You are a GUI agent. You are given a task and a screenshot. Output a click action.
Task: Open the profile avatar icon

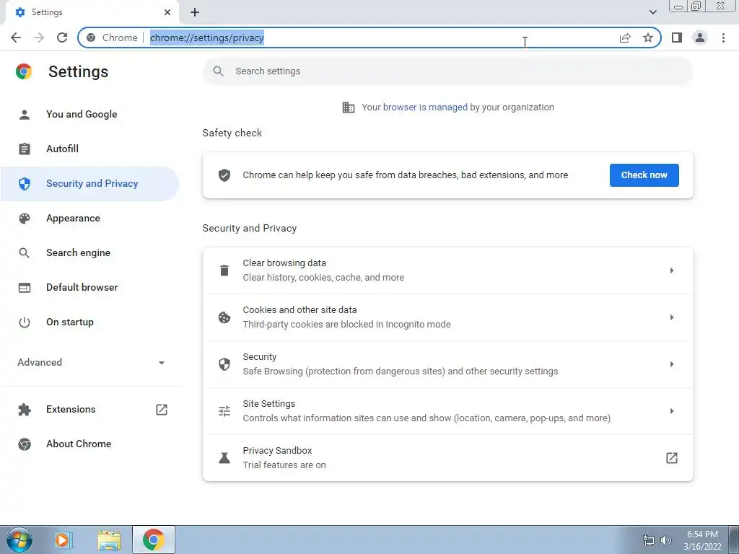700,38
